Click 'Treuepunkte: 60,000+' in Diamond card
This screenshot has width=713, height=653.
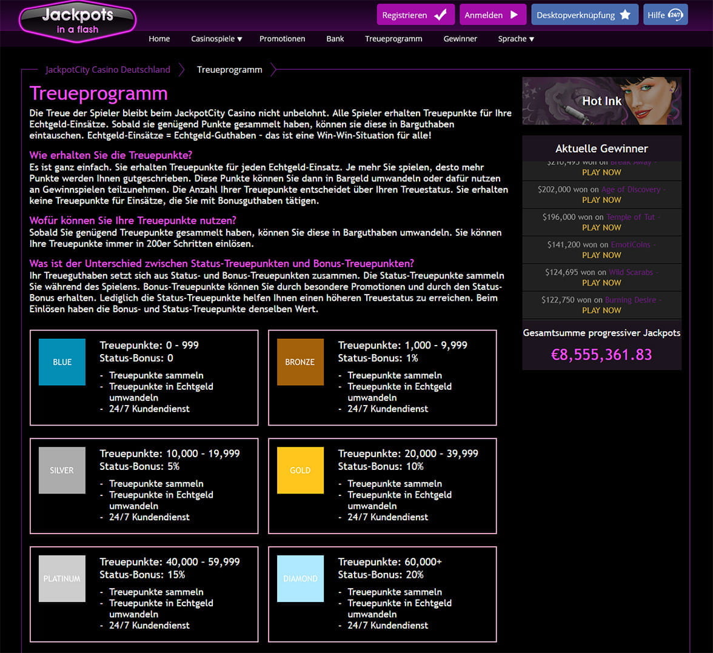(x=390, y=561)
